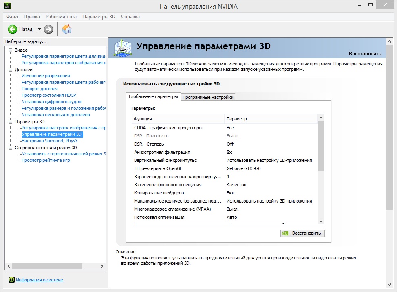Click settings list scroll-down arrow
Viewport: 397px width, 292px height.
[321, 221]
